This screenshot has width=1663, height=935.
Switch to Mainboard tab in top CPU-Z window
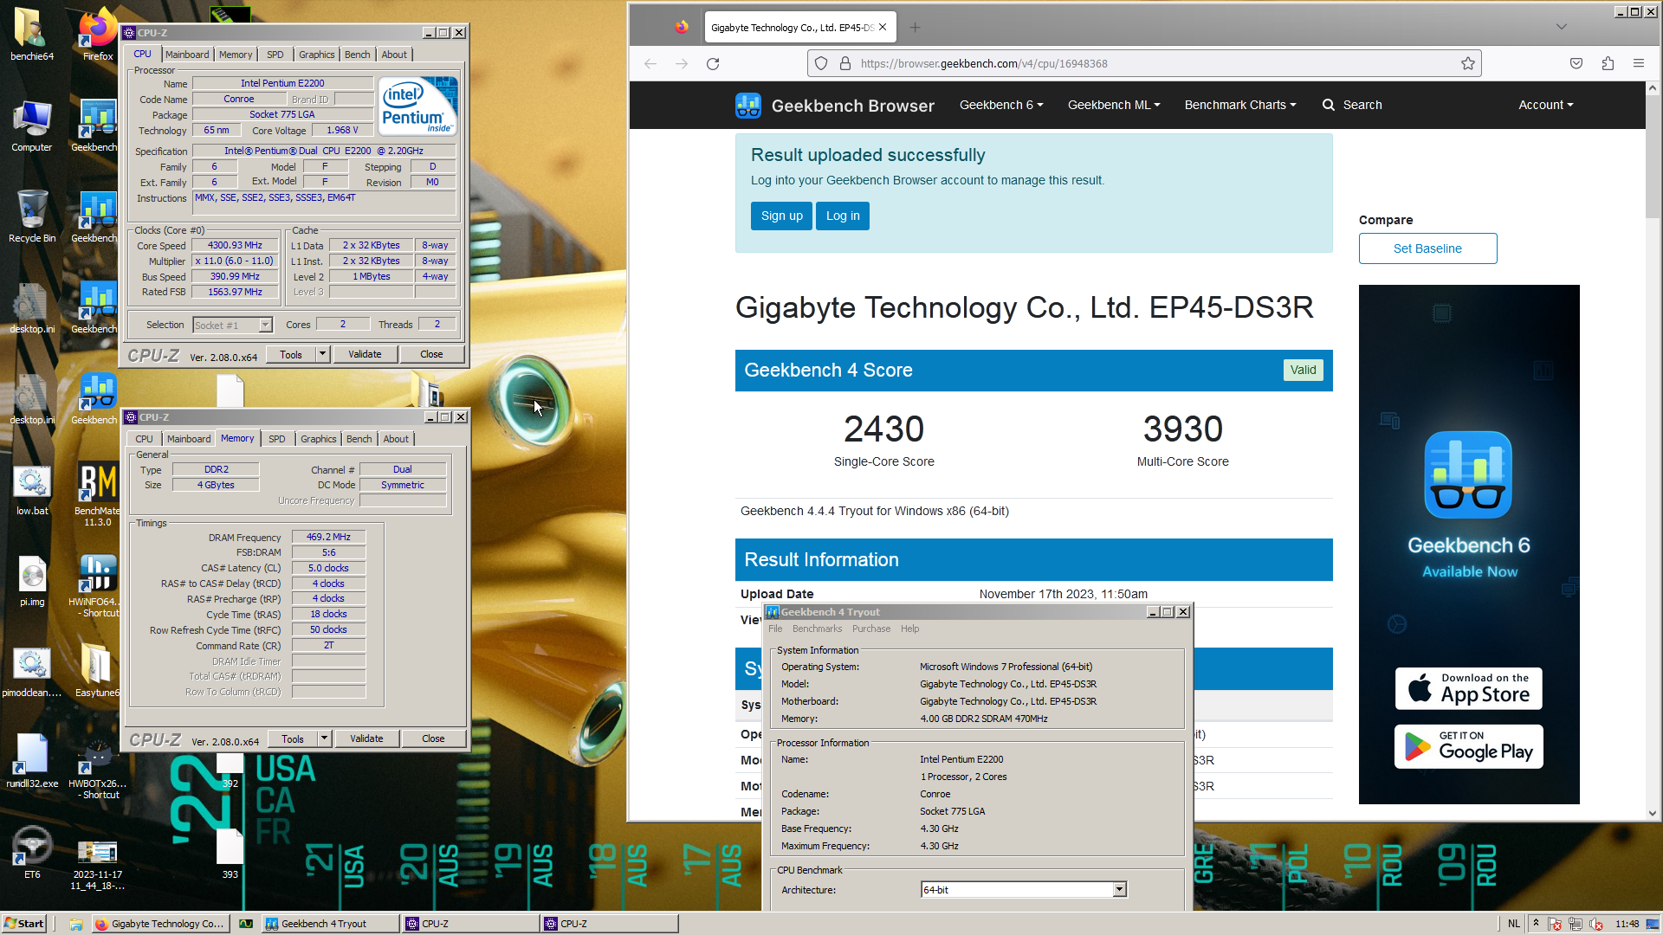tap(187, 55)
